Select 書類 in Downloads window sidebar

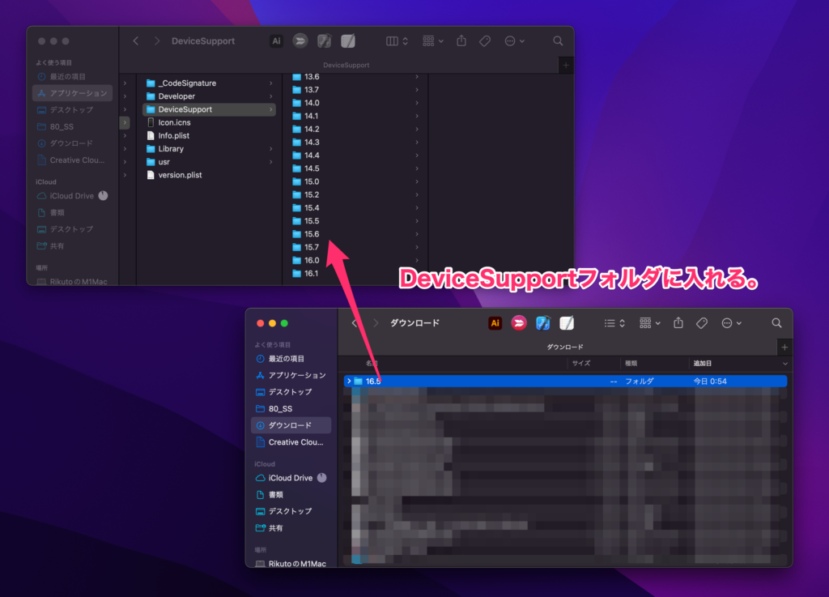coord(291,494)
